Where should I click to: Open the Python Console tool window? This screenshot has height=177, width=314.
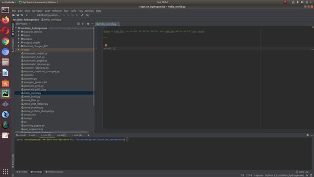point(54,172)
